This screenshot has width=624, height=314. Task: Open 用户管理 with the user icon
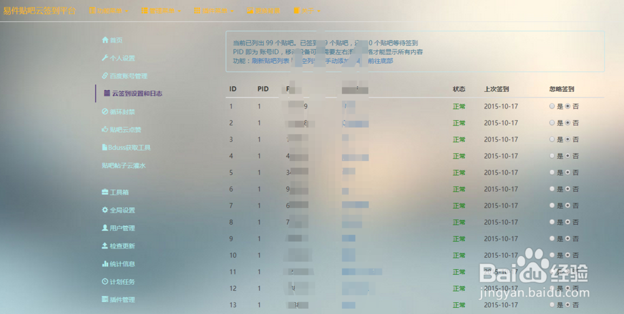118,228
